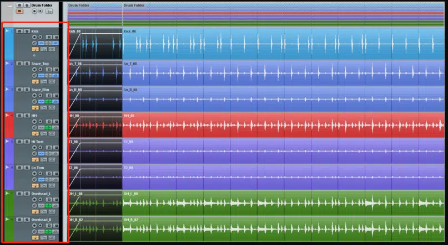Click the green EQ state icon on HH track
Image resolution: width=448 pixels, height=245 pixels.
48,128
